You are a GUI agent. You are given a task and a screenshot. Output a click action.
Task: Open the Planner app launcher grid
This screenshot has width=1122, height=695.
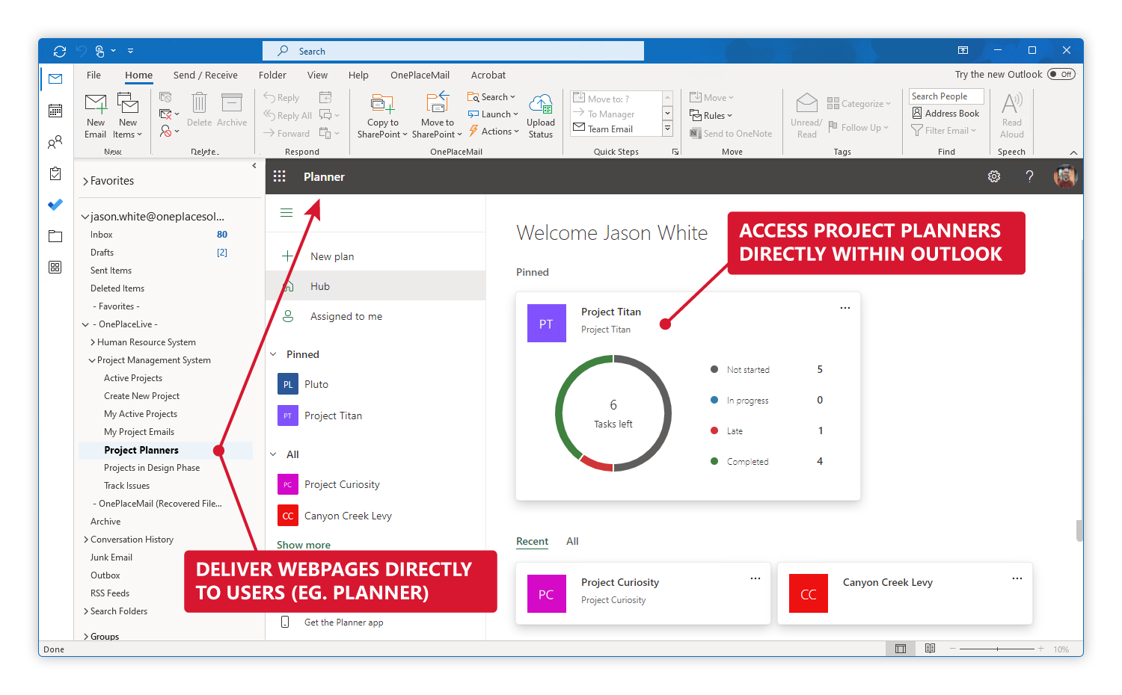point(280,176)
